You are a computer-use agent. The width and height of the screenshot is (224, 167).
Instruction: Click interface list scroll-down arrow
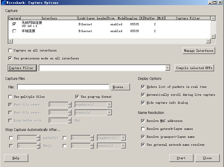tap(213, 36)
